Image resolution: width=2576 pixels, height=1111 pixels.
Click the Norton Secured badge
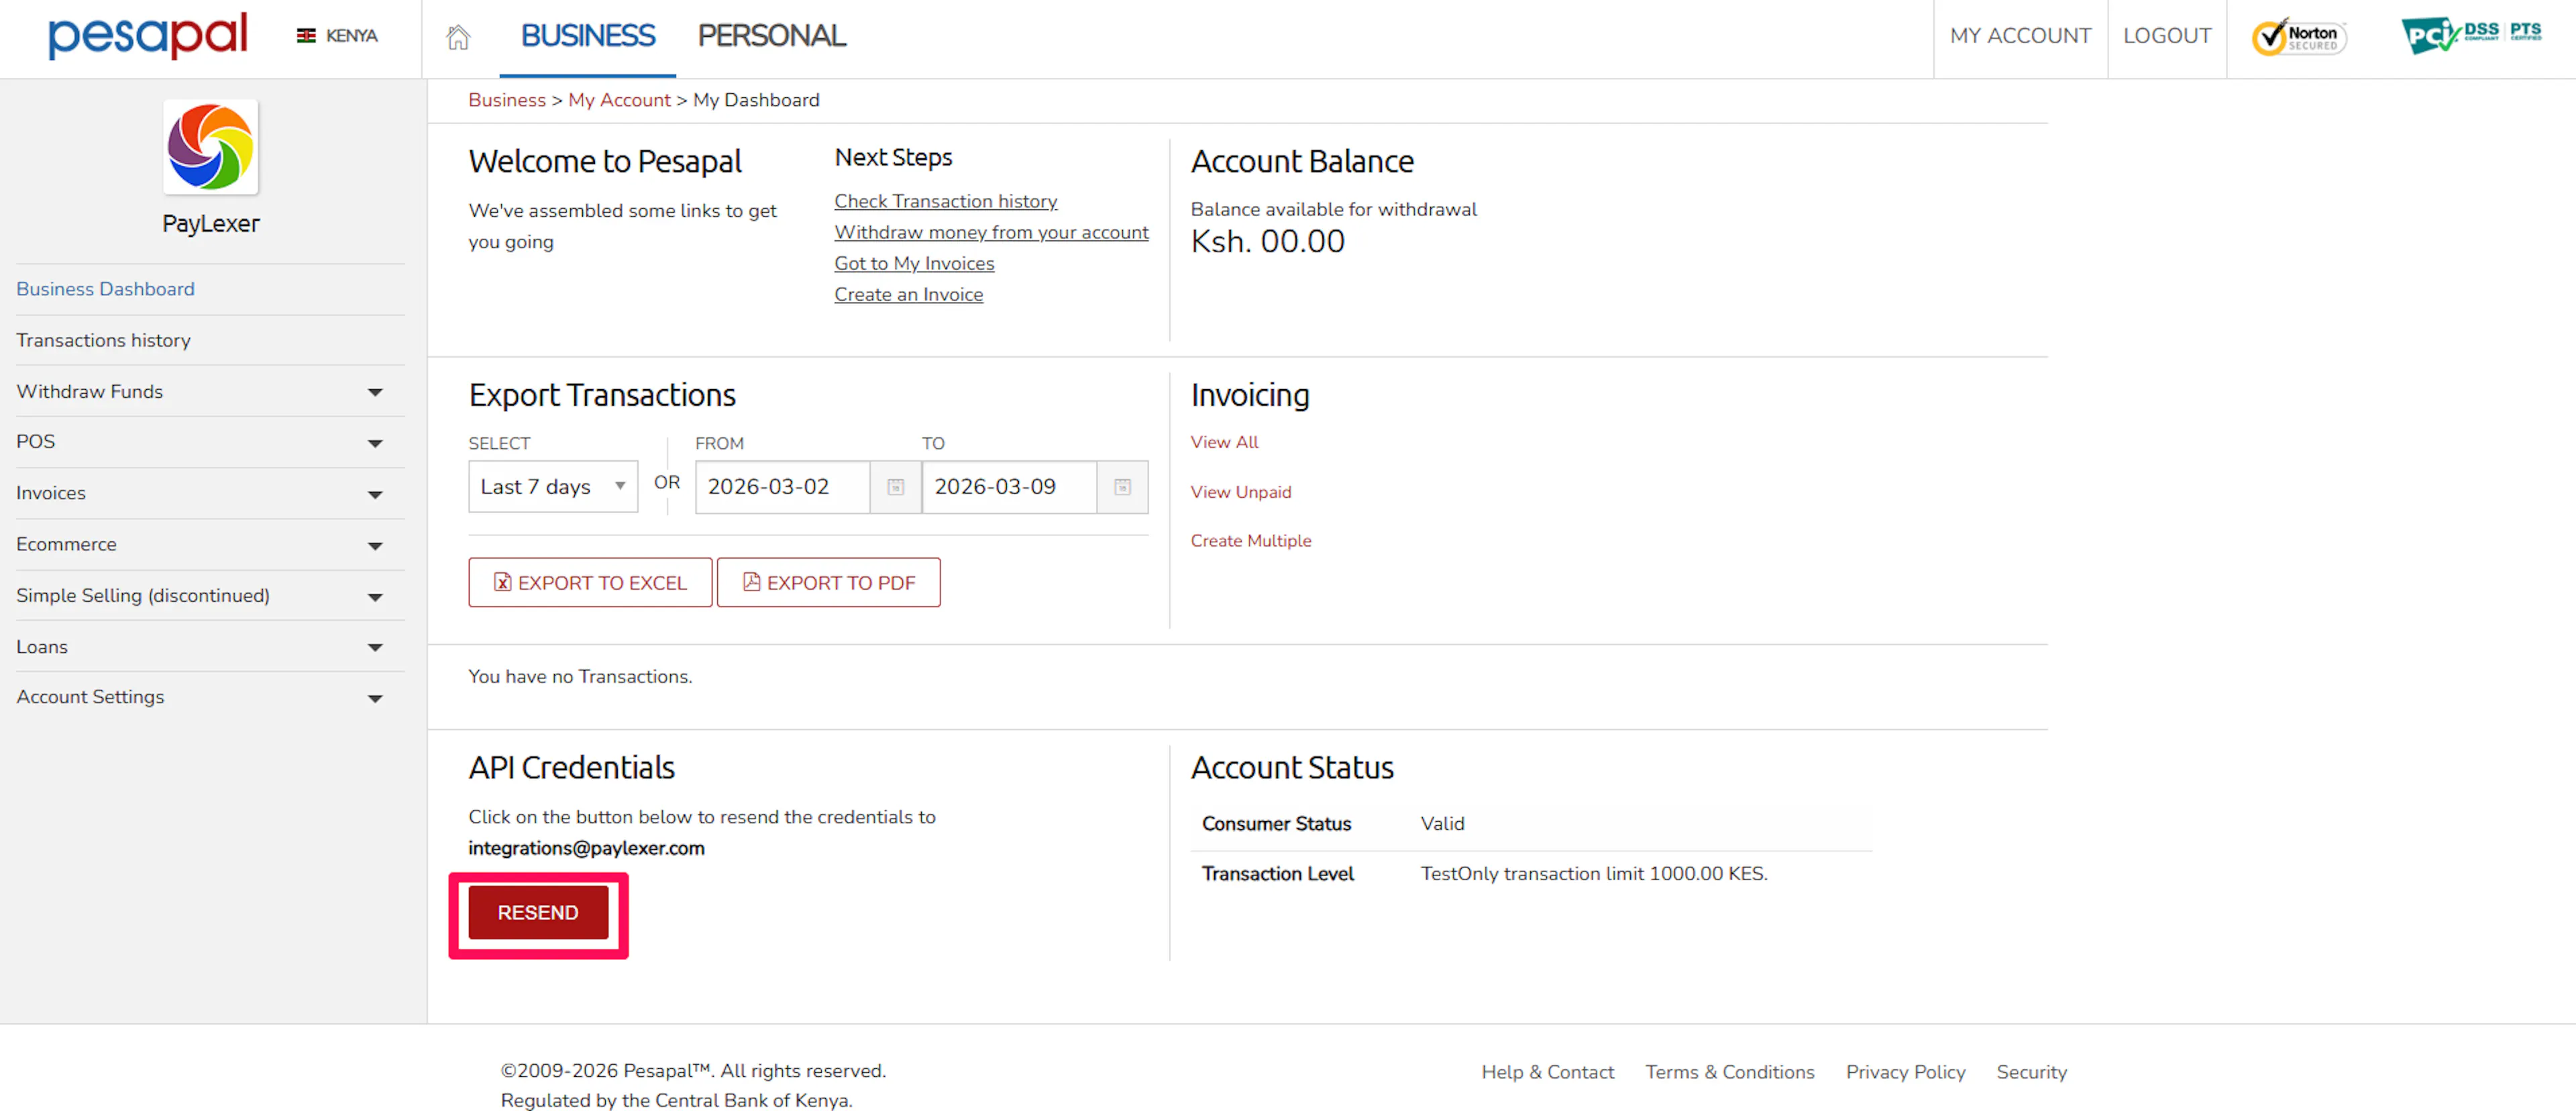coord(2298,37)
